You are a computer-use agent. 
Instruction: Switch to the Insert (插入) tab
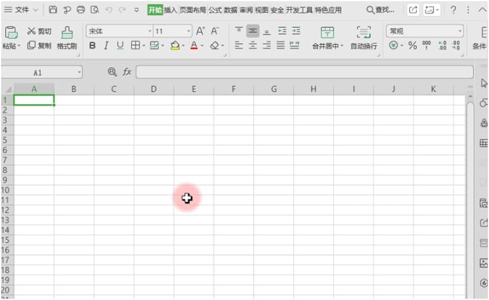(171, 10)
